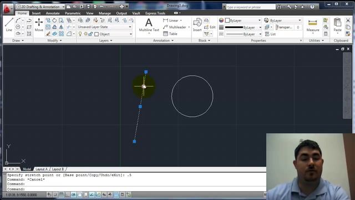355x200 pixels.
Task: Switch to the Layout B tab
Action: coord(58,169)
